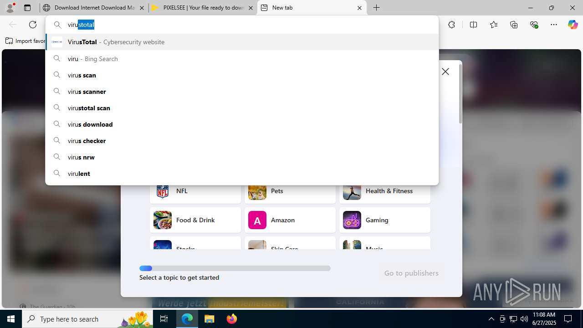
Task: Click the browser refresh button
Action: (33, 25)
